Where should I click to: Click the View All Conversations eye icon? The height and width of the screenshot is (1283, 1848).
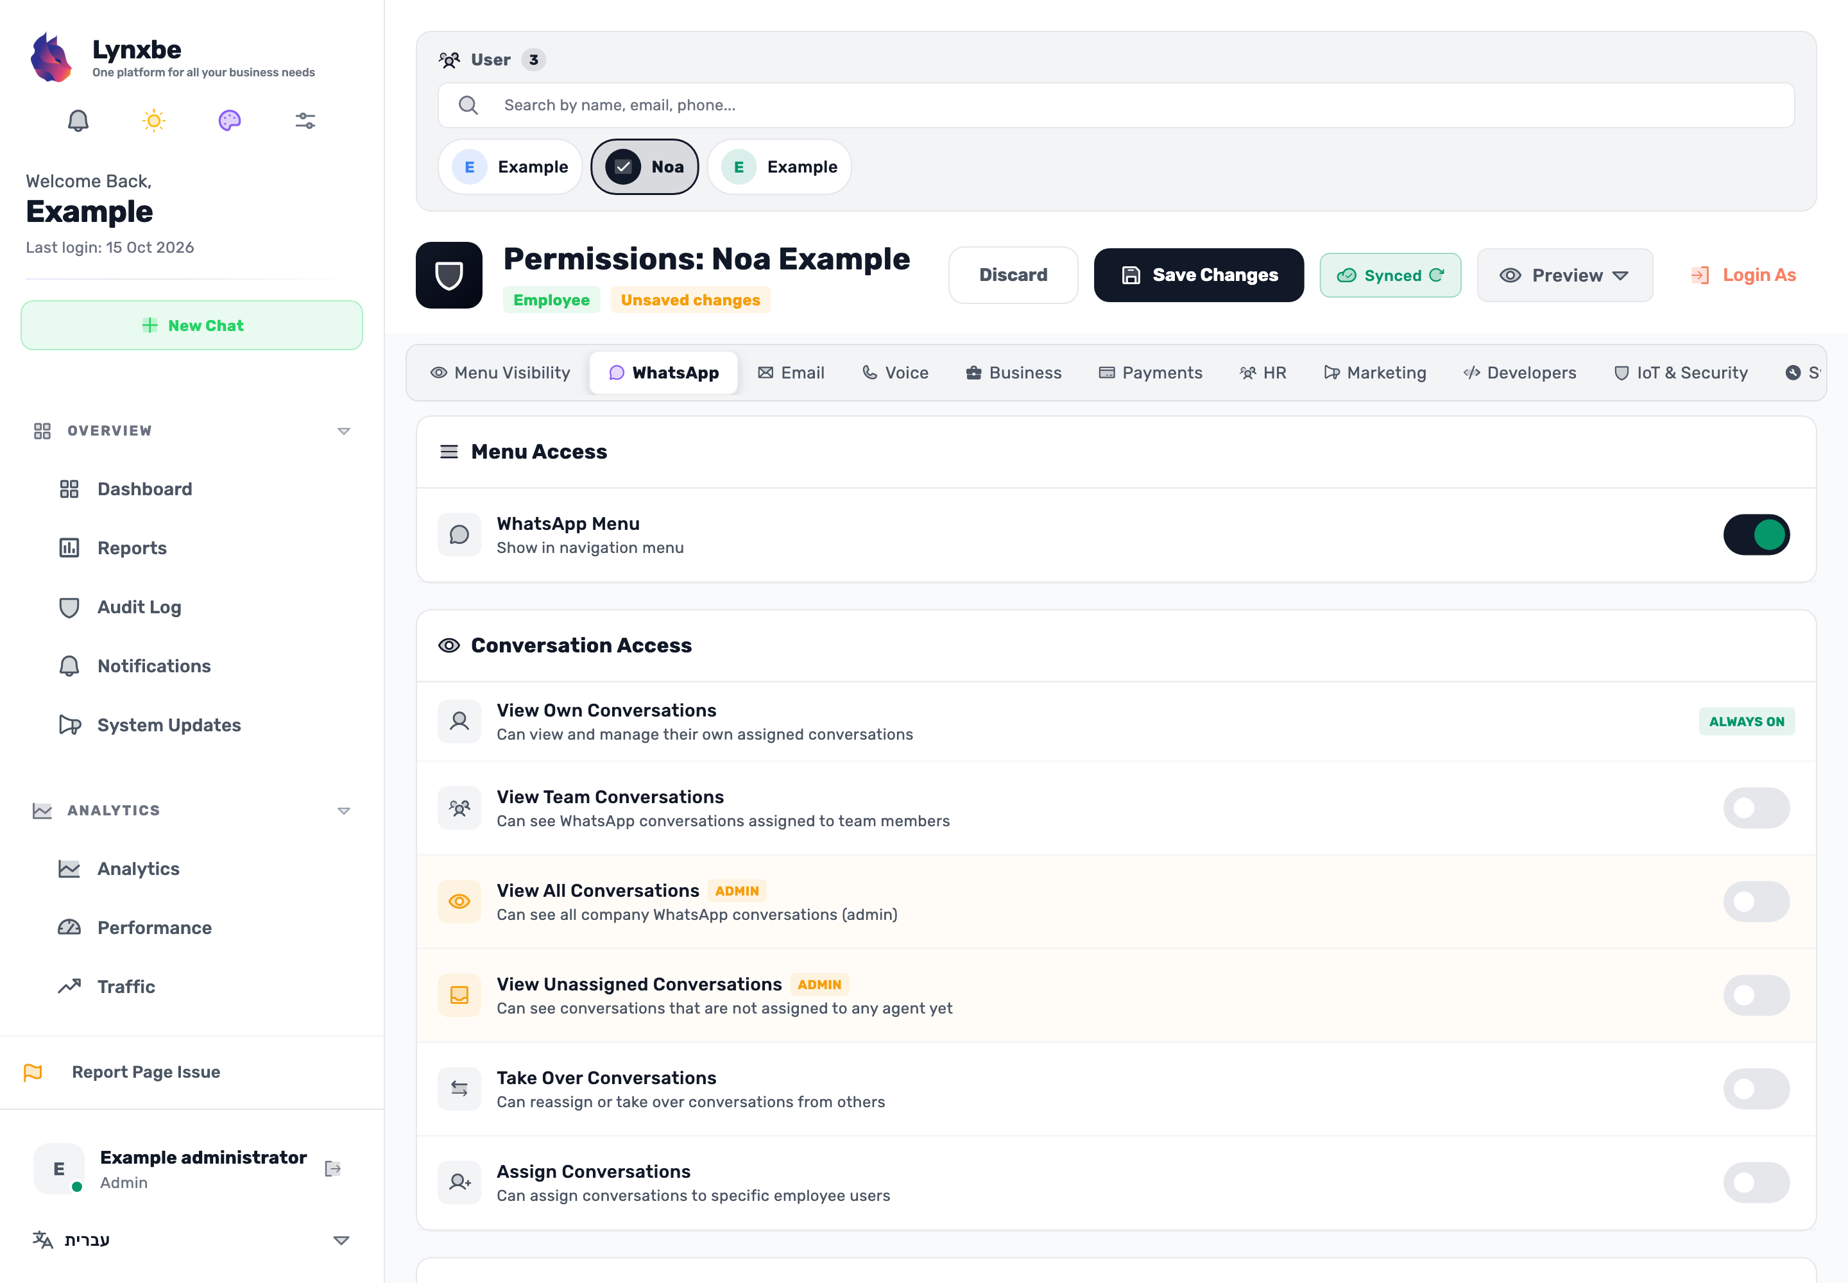459,901
